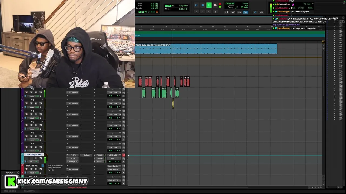Click the plus icon on V4 I/O row

pos(124,118)
